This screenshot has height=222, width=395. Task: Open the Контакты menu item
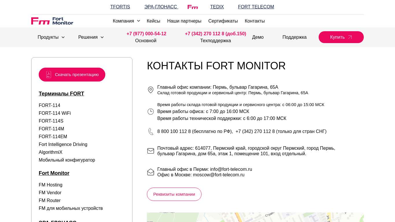(255, 21)
